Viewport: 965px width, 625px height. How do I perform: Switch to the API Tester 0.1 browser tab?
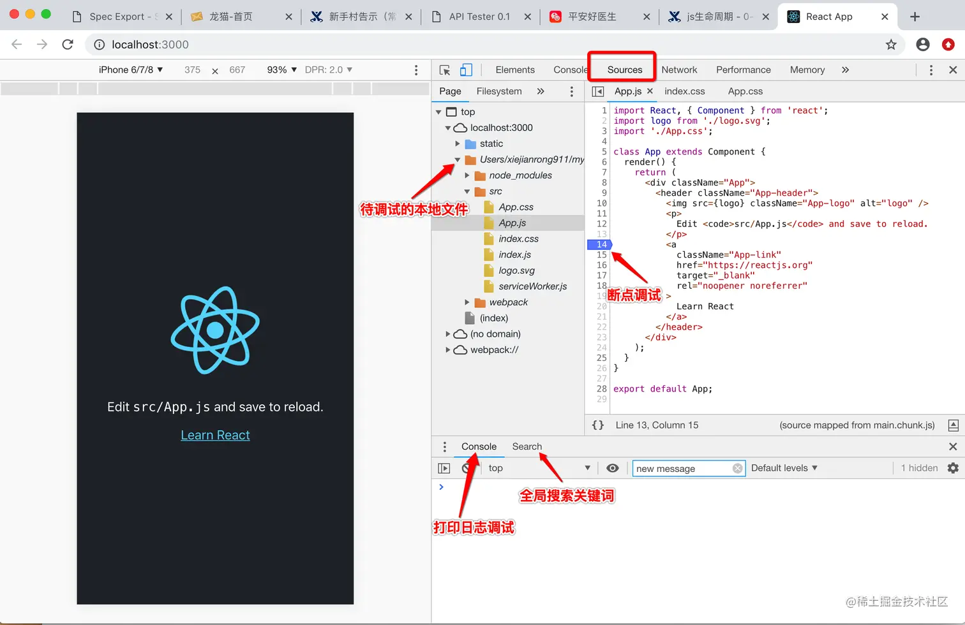pyautogui.click(x=479, y=17)
